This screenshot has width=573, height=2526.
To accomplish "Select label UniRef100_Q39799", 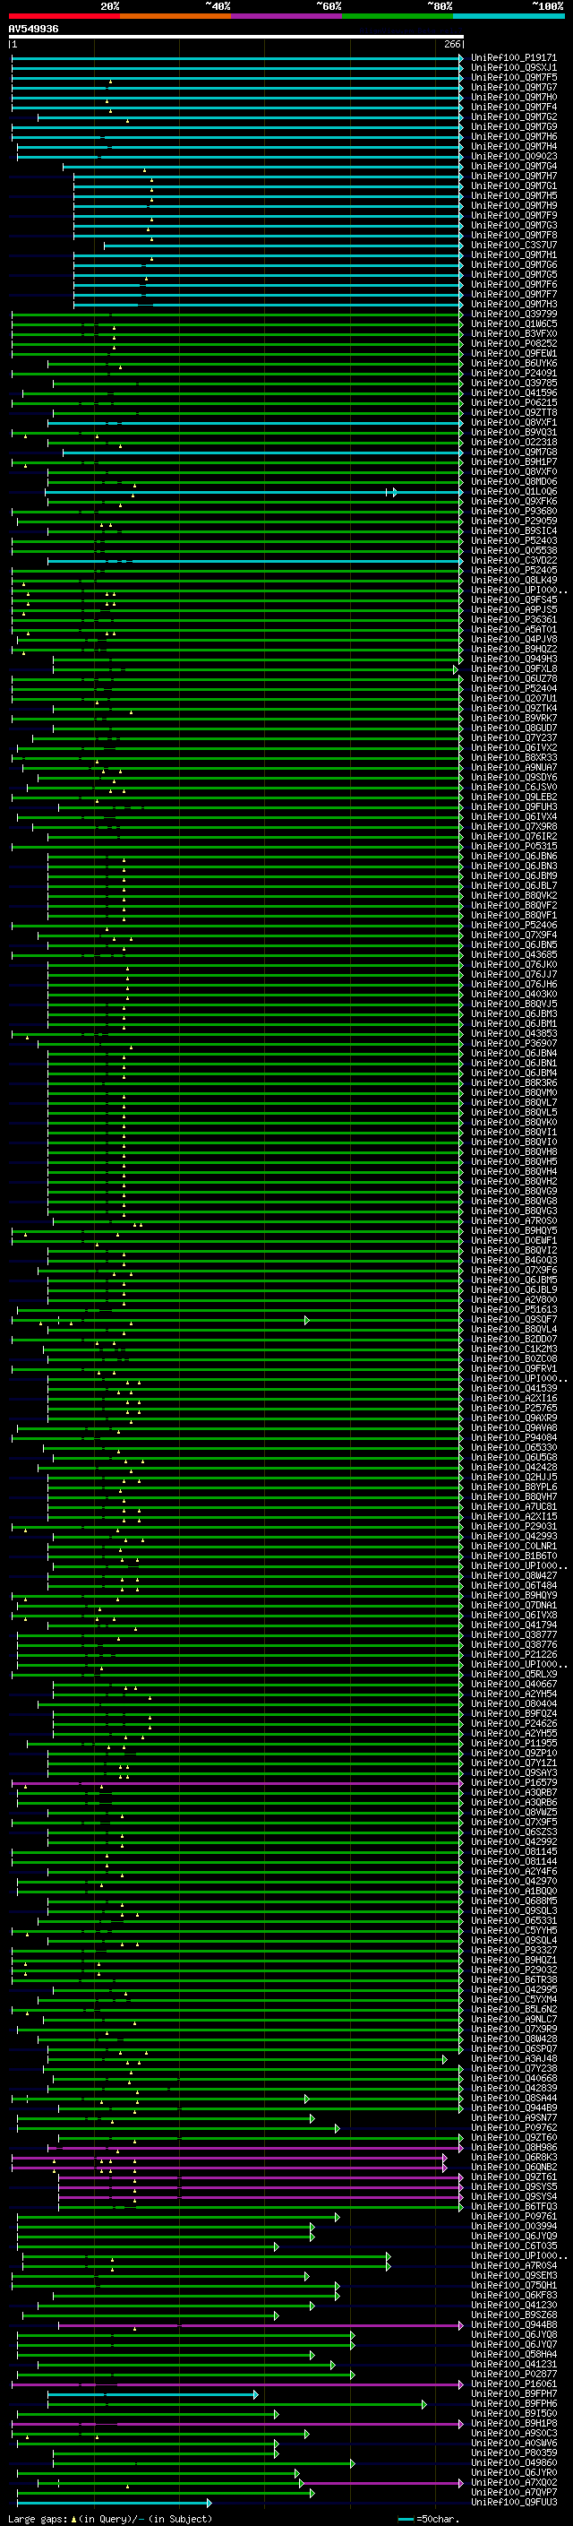I will (514, 315).
